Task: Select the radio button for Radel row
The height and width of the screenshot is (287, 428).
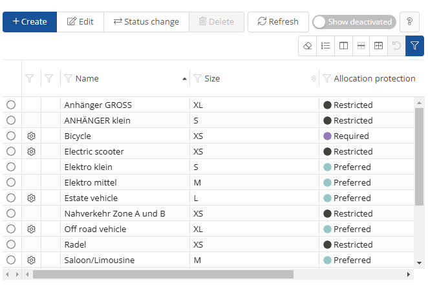Action: 11,245
